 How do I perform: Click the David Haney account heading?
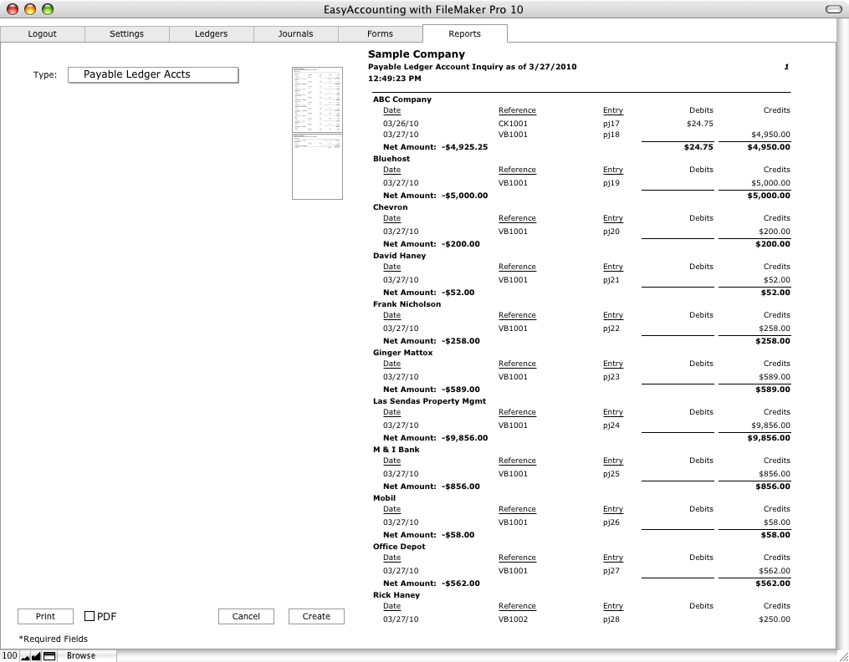400,256
